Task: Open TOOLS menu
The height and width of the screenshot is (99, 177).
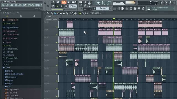Action: 38,5
